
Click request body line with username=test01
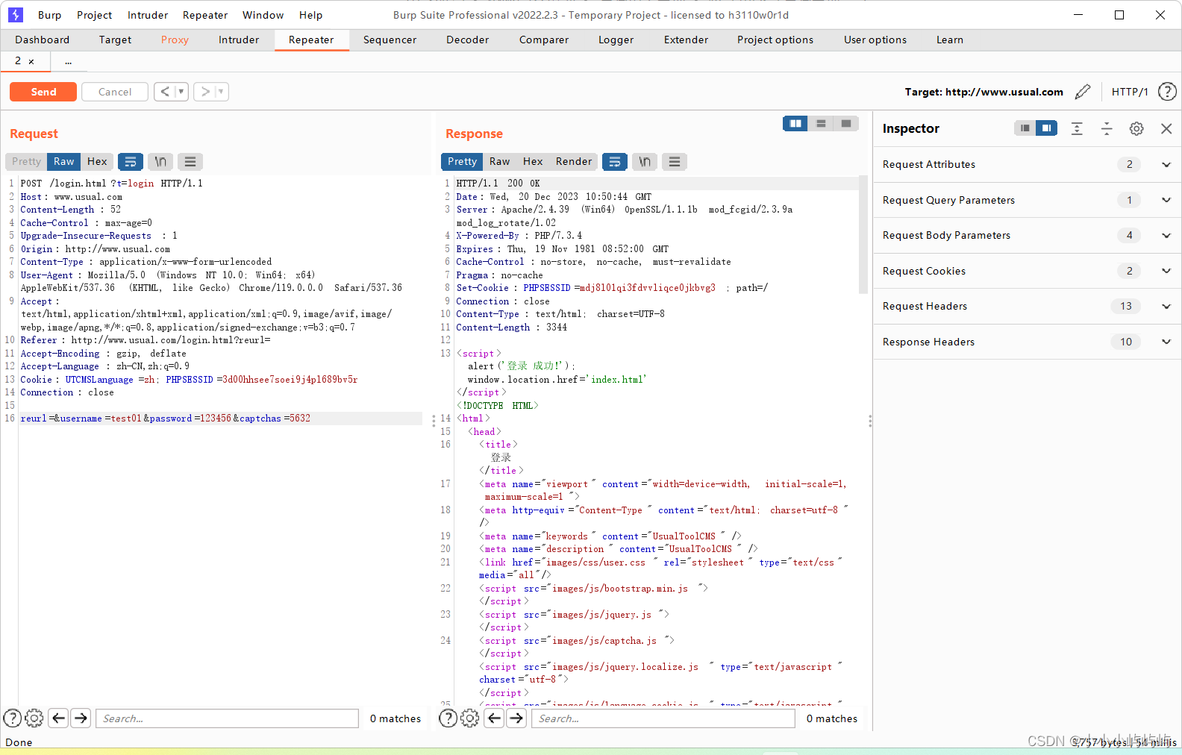coord(220,419)
